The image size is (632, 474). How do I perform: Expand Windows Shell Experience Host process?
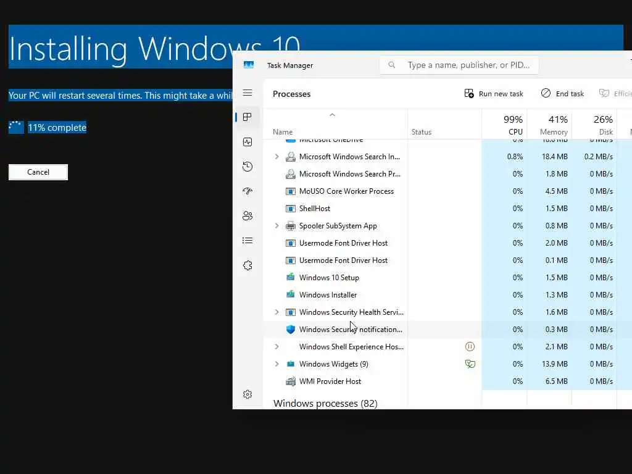pyautogui.click(x=276, y=347)
